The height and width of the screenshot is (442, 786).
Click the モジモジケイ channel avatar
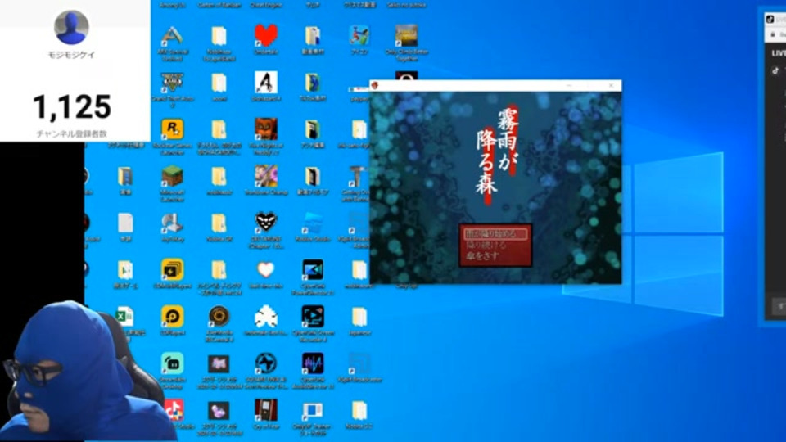point(72,27)
